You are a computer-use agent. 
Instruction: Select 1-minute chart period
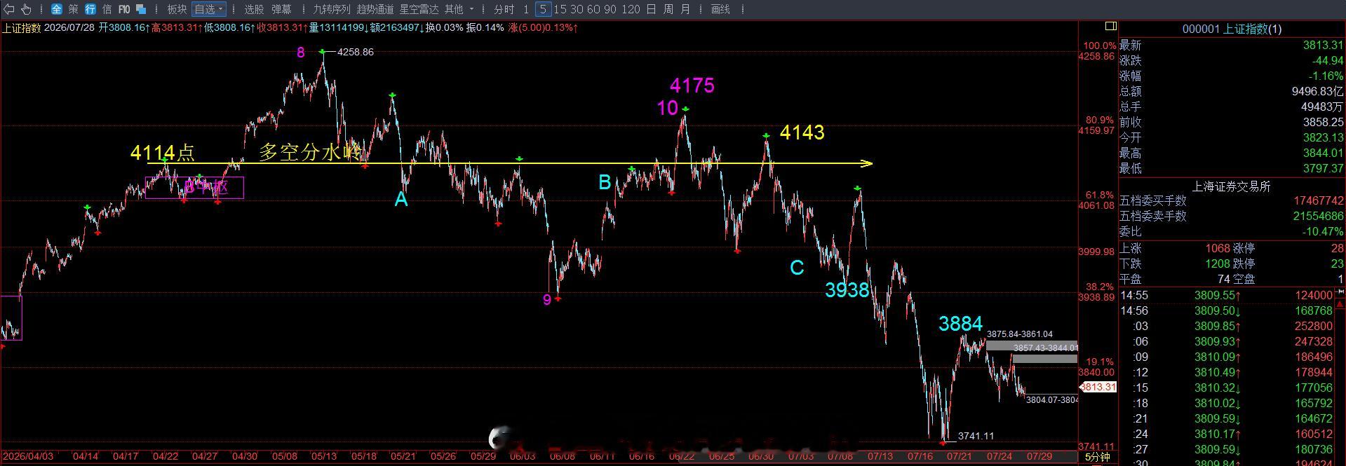(x=526, y=9)
